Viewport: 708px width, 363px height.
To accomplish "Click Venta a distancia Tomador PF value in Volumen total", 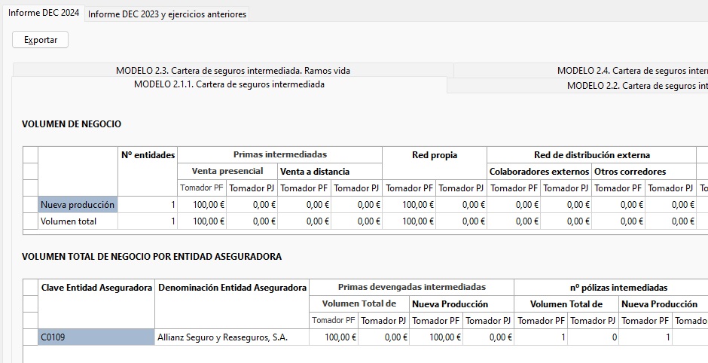I will pos(304,221).
